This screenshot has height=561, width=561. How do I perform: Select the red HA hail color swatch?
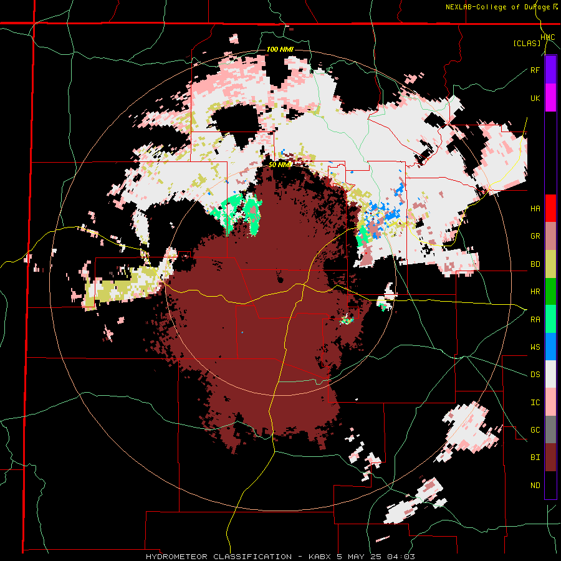[550, 208]
